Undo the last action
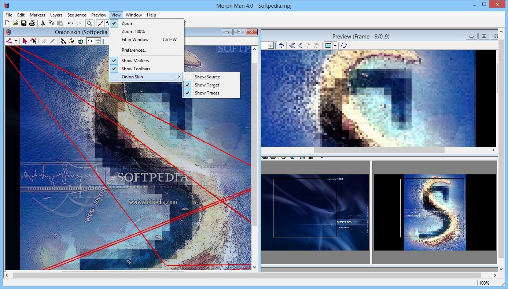508x289 pixels. point(70,23)
